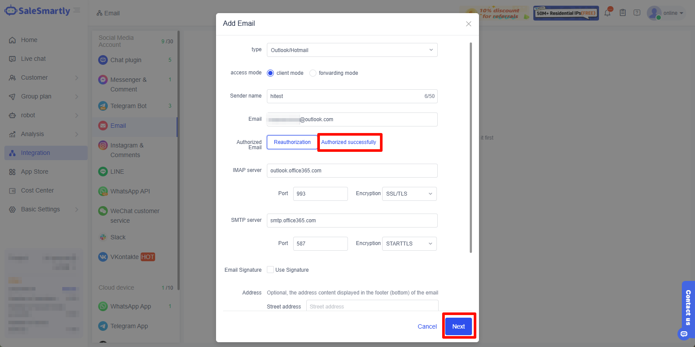Viewport: 695px width, 347px height.
Task: Open the SMTP encryption STARTTLS dropdown
Action: click(x=409, y=244)
